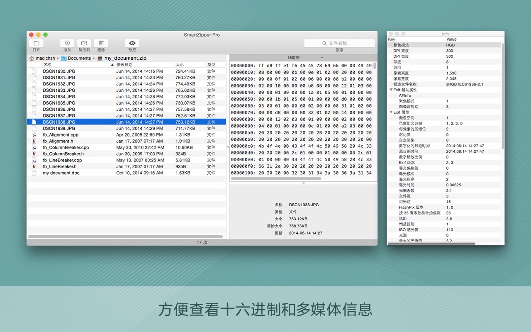Open an archive with the 打开 toolbar icon

click(36, 43)
